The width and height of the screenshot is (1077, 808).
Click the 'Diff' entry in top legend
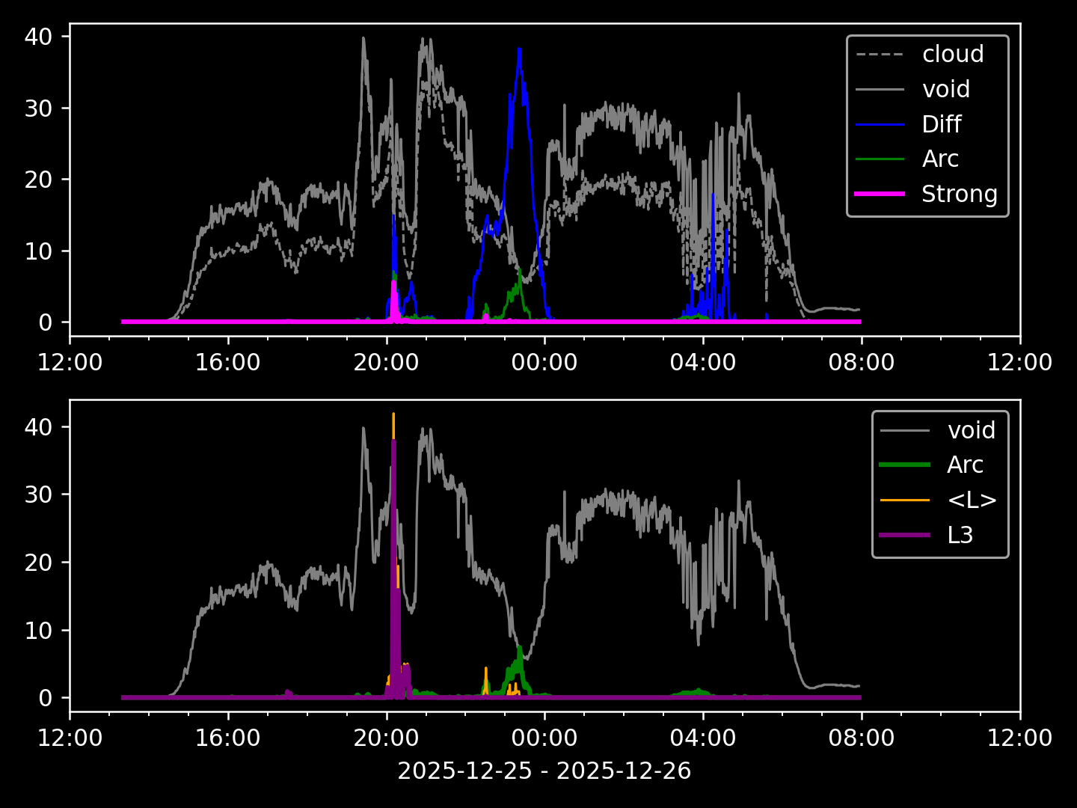pos(941,124)
